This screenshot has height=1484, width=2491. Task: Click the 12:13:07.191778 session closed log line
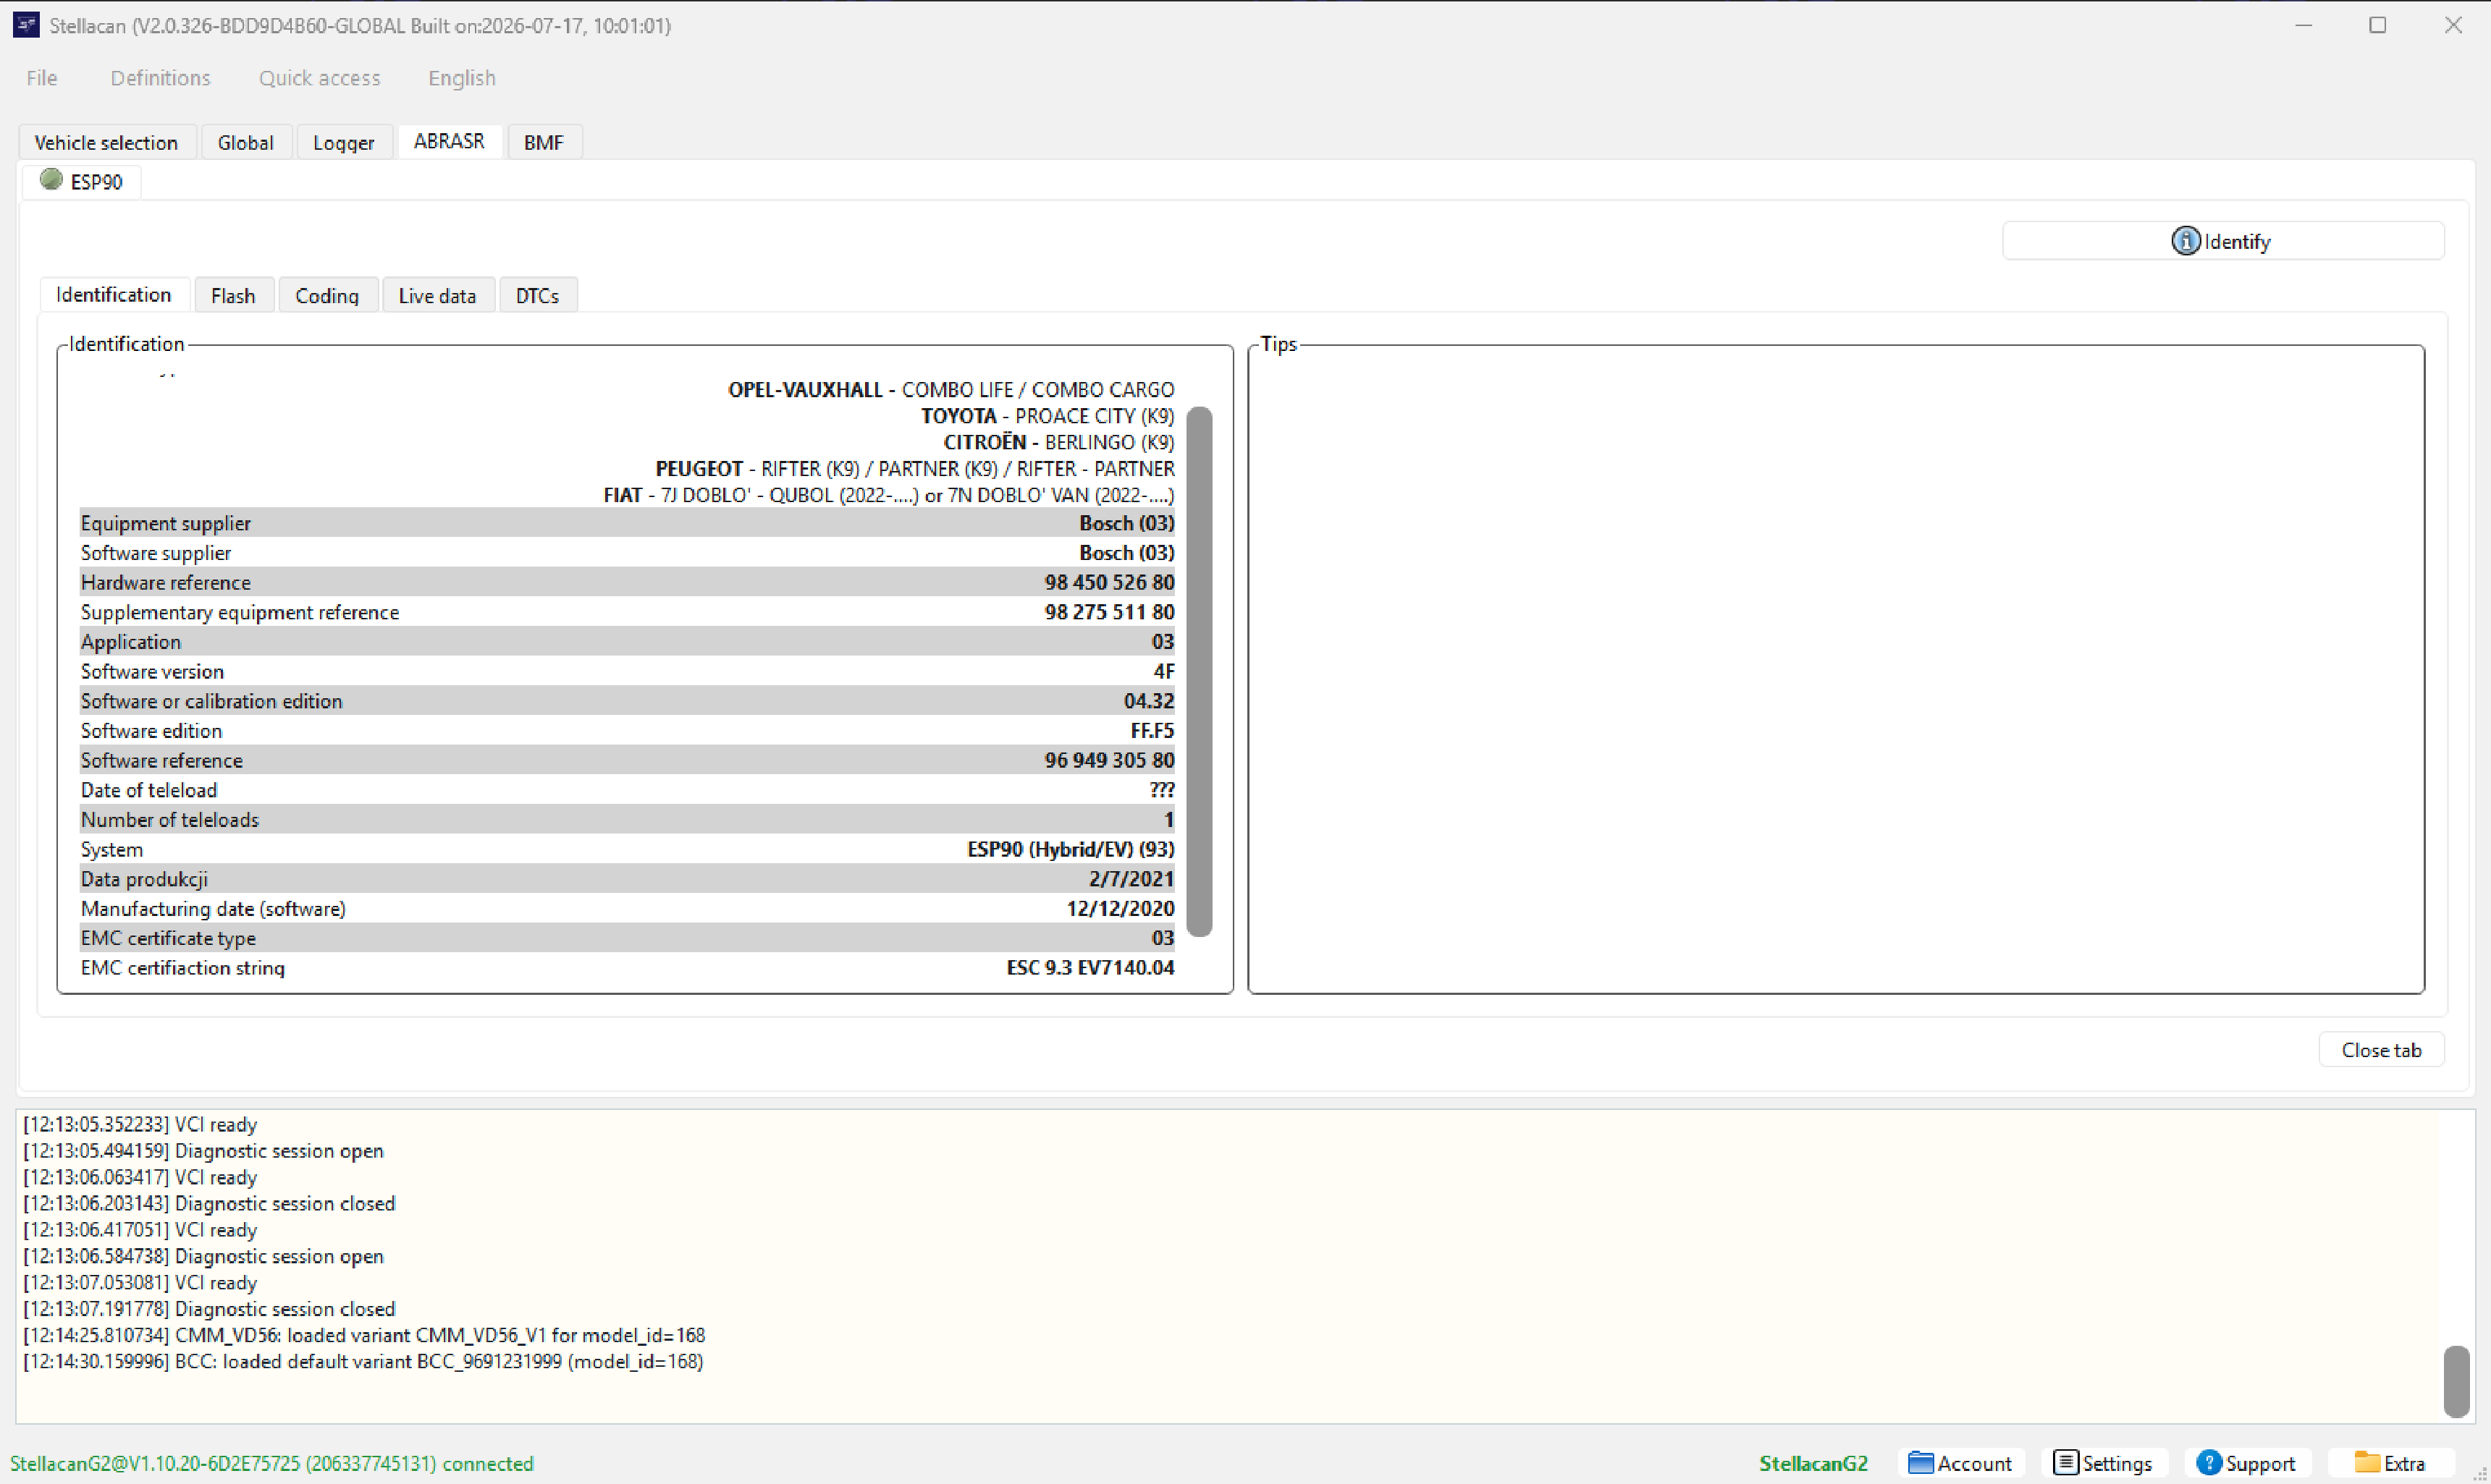[x=209, y=1309]
